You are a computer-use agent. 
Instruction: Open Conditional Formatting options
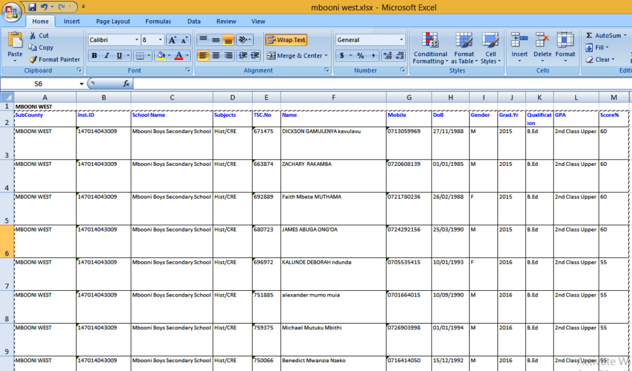[x=430, y=48]
